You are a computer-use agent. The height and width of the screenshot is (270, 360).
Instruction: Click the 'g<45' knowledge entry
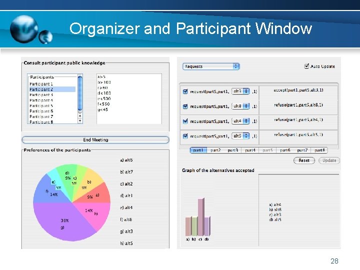coord(102,109)
